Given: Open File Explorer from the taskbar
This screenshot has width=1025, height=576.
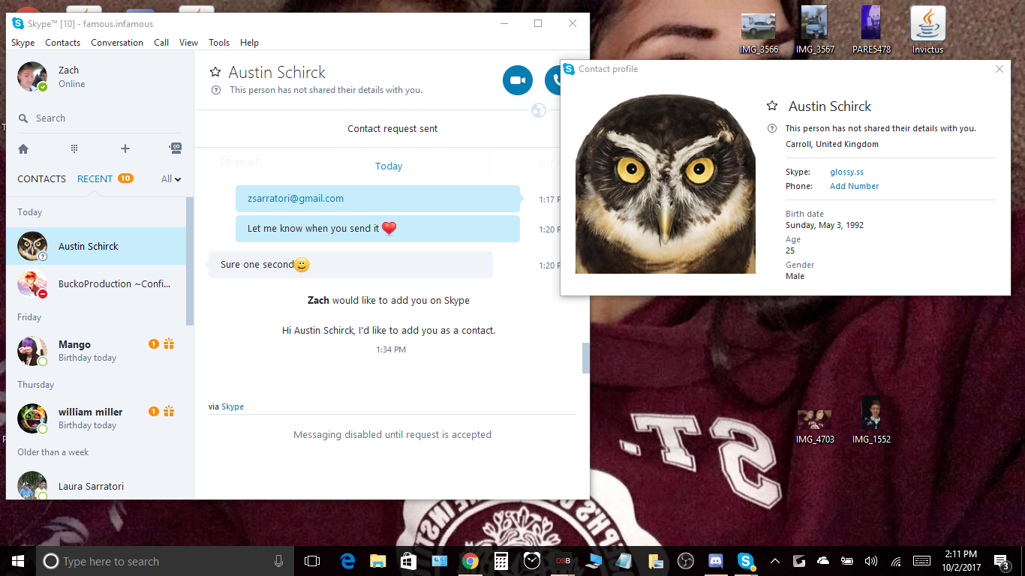Looking at the screenshot, I should [377, 561].
